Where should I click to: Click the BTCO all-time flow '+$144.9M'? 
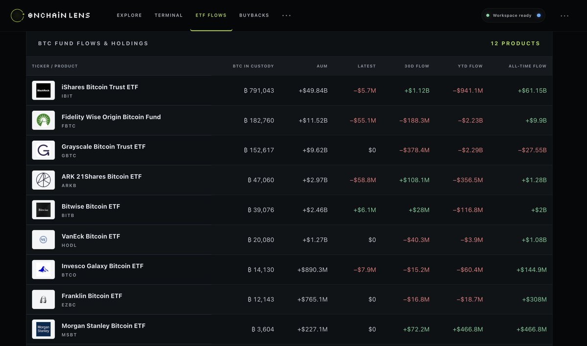point(532,270)
